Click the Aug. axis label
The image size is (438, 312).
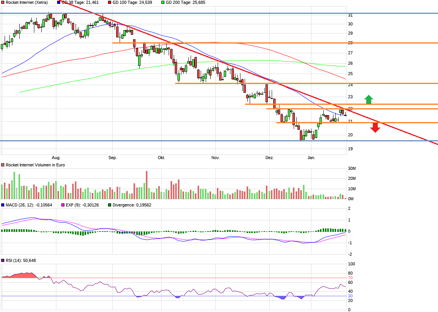(x=56, y=158)
